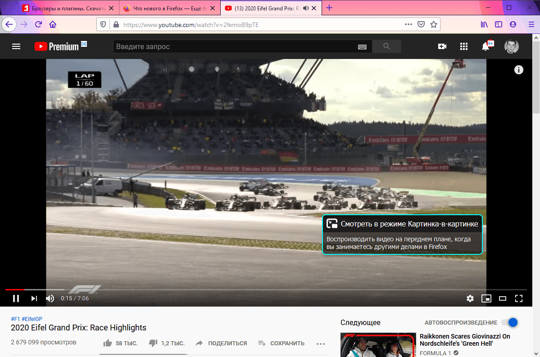
Task: Save page to Pocket
Action: pos(421,24)
